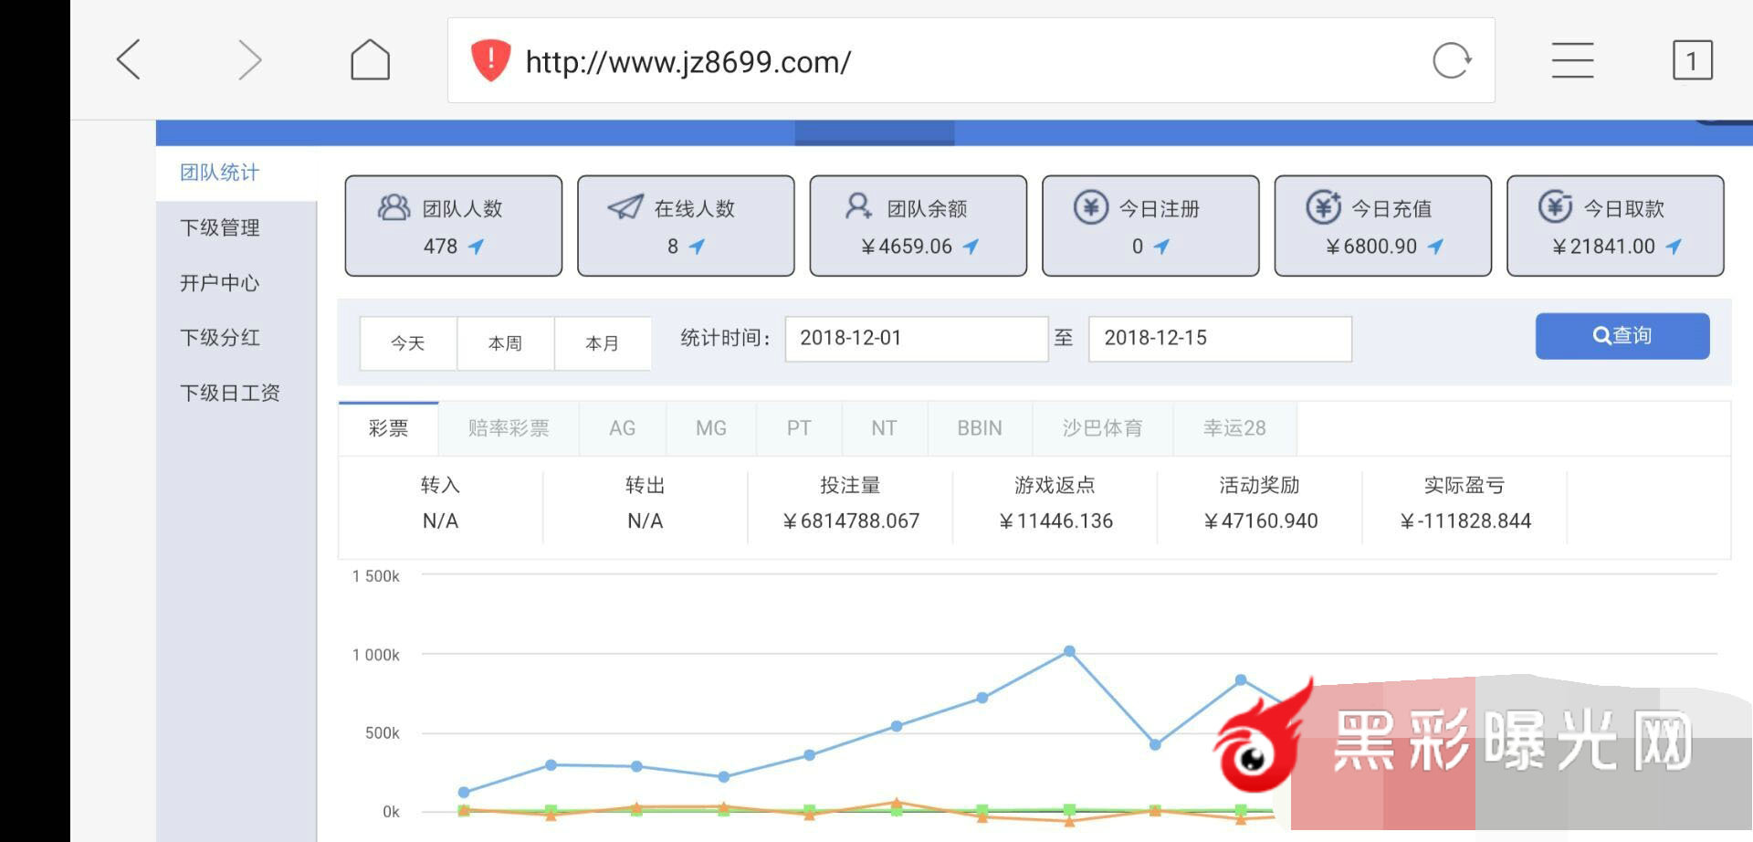The height and width of the screenshot is (842, 1753).
Task: Go to browser home page
Action: pyautogui.click(x=370, y=60)
